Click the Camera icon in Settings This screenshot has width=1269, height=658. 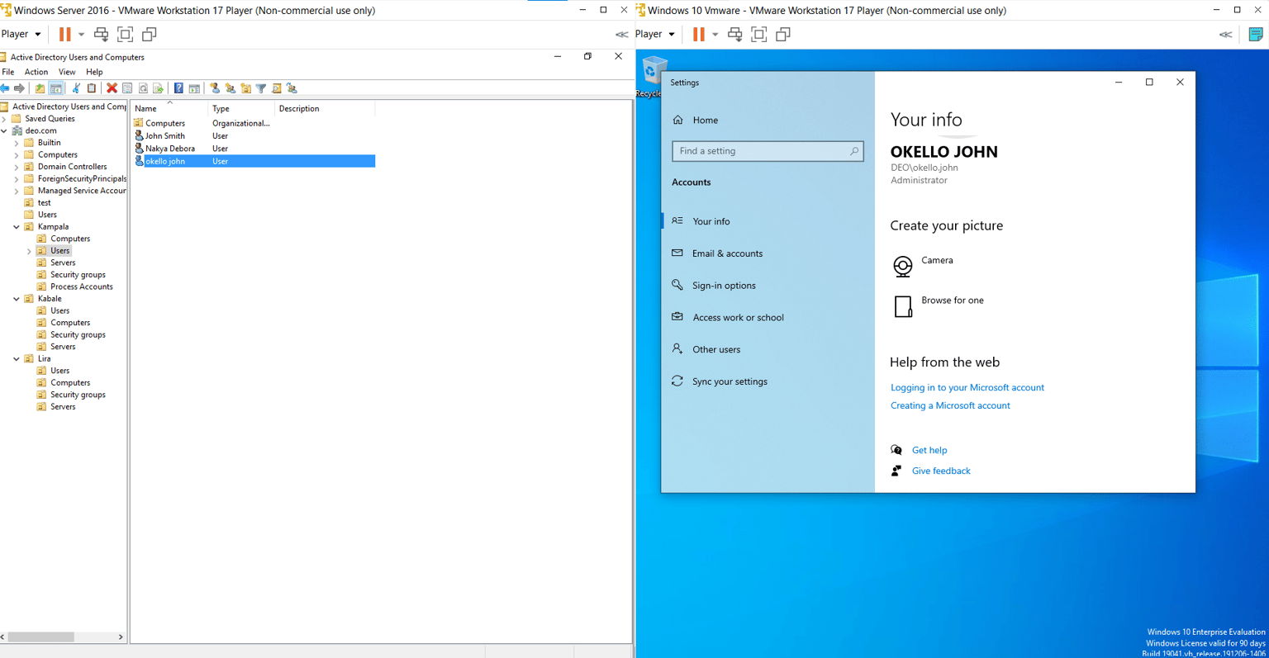[903, 266]
